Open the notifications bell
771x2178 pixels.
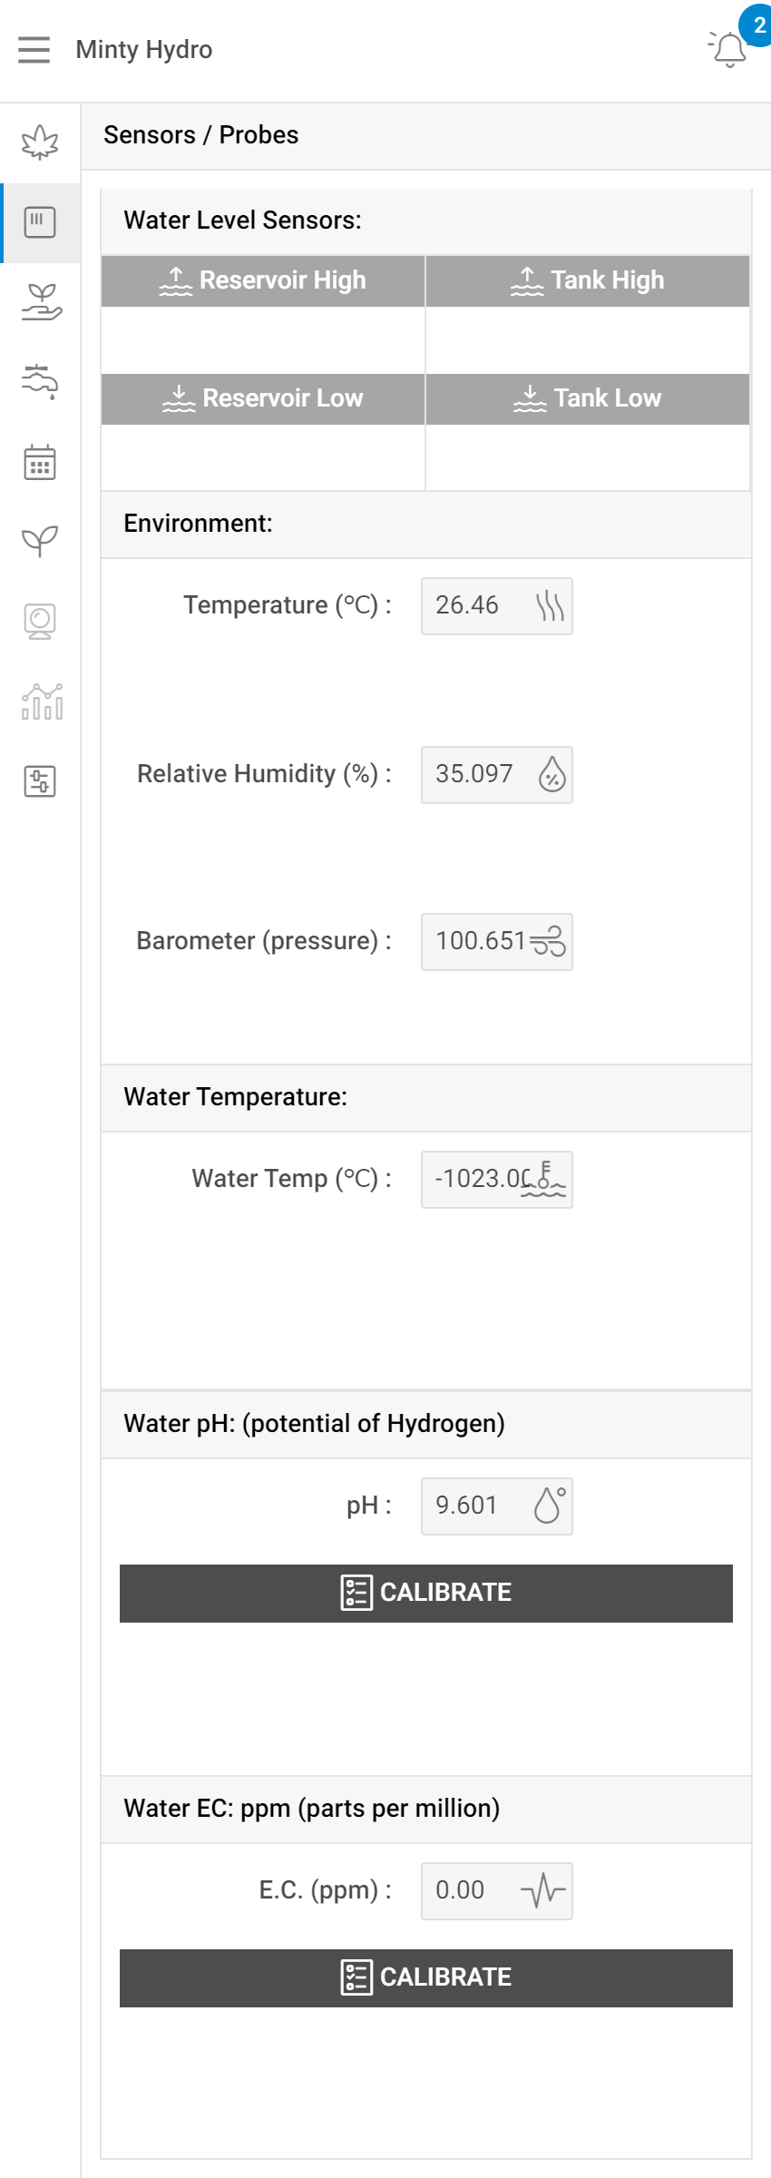tap(729, 49)
